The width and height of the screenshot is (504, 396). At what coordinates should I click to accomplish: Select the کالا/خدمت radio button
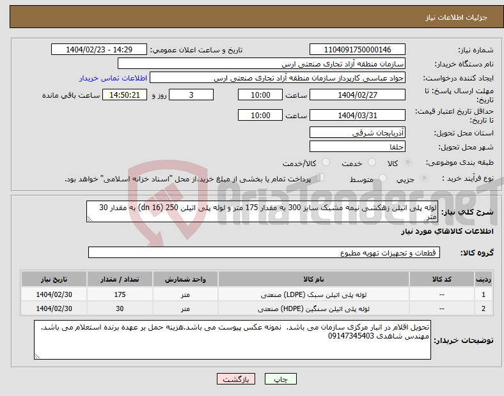coord(326,162)
